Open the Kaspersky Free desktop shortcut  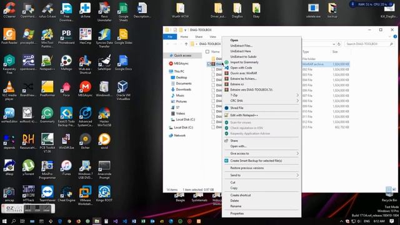coord(9,64)
